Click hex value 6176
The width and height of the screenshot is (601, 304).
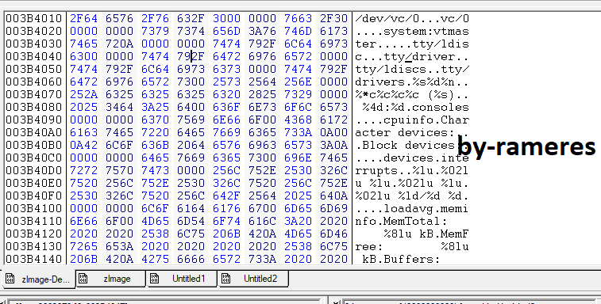[226, 208]
